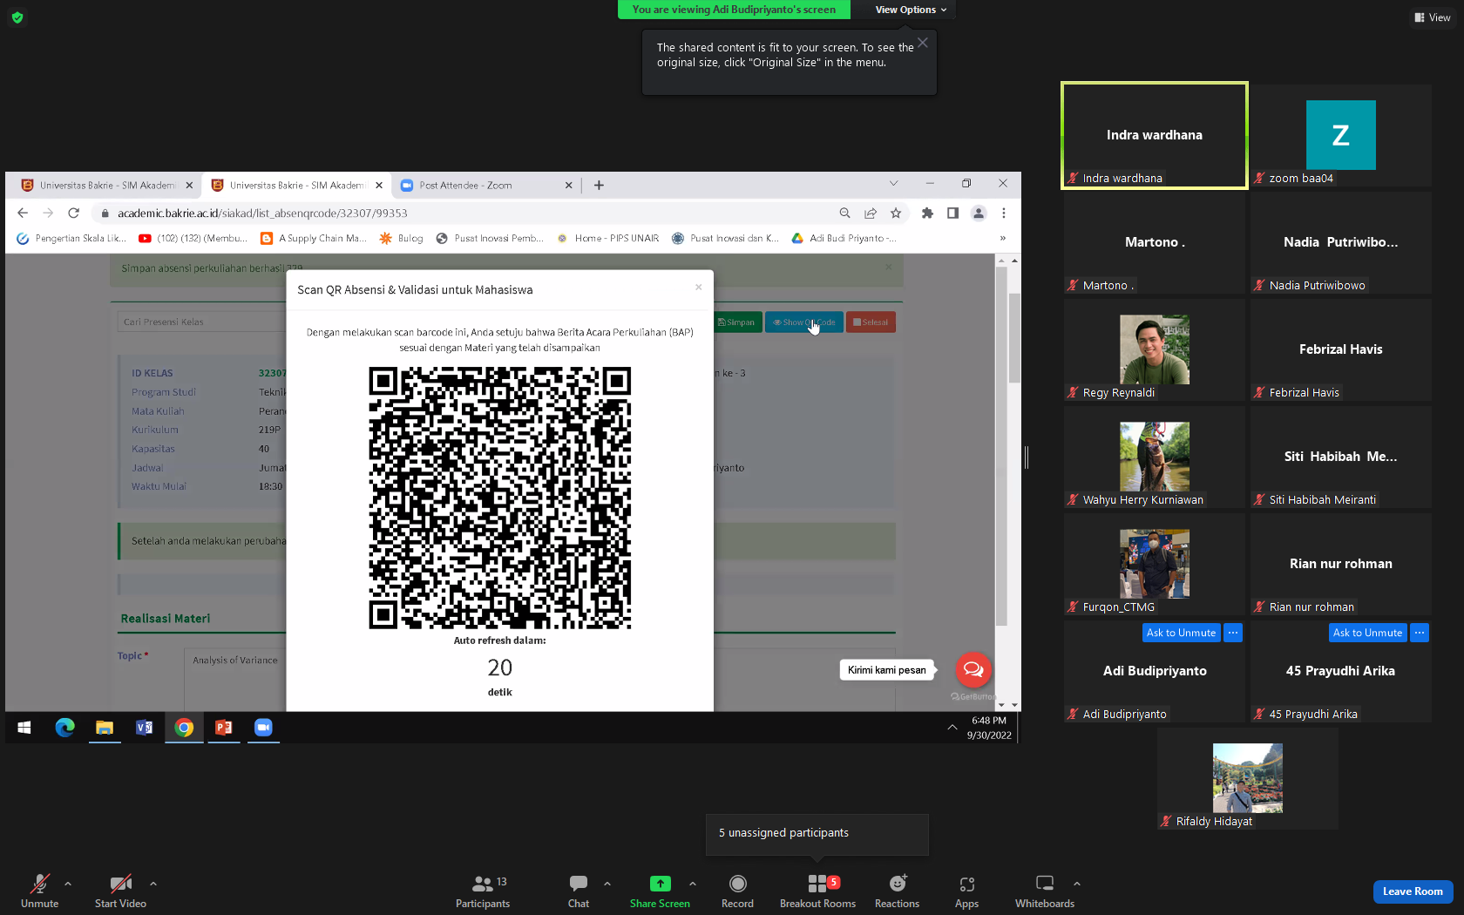Select Rifaldy Hidayat's video thumbnail
Image resolution: width=1464 pixels, height=915 pixels.
tap(1248, 778)
